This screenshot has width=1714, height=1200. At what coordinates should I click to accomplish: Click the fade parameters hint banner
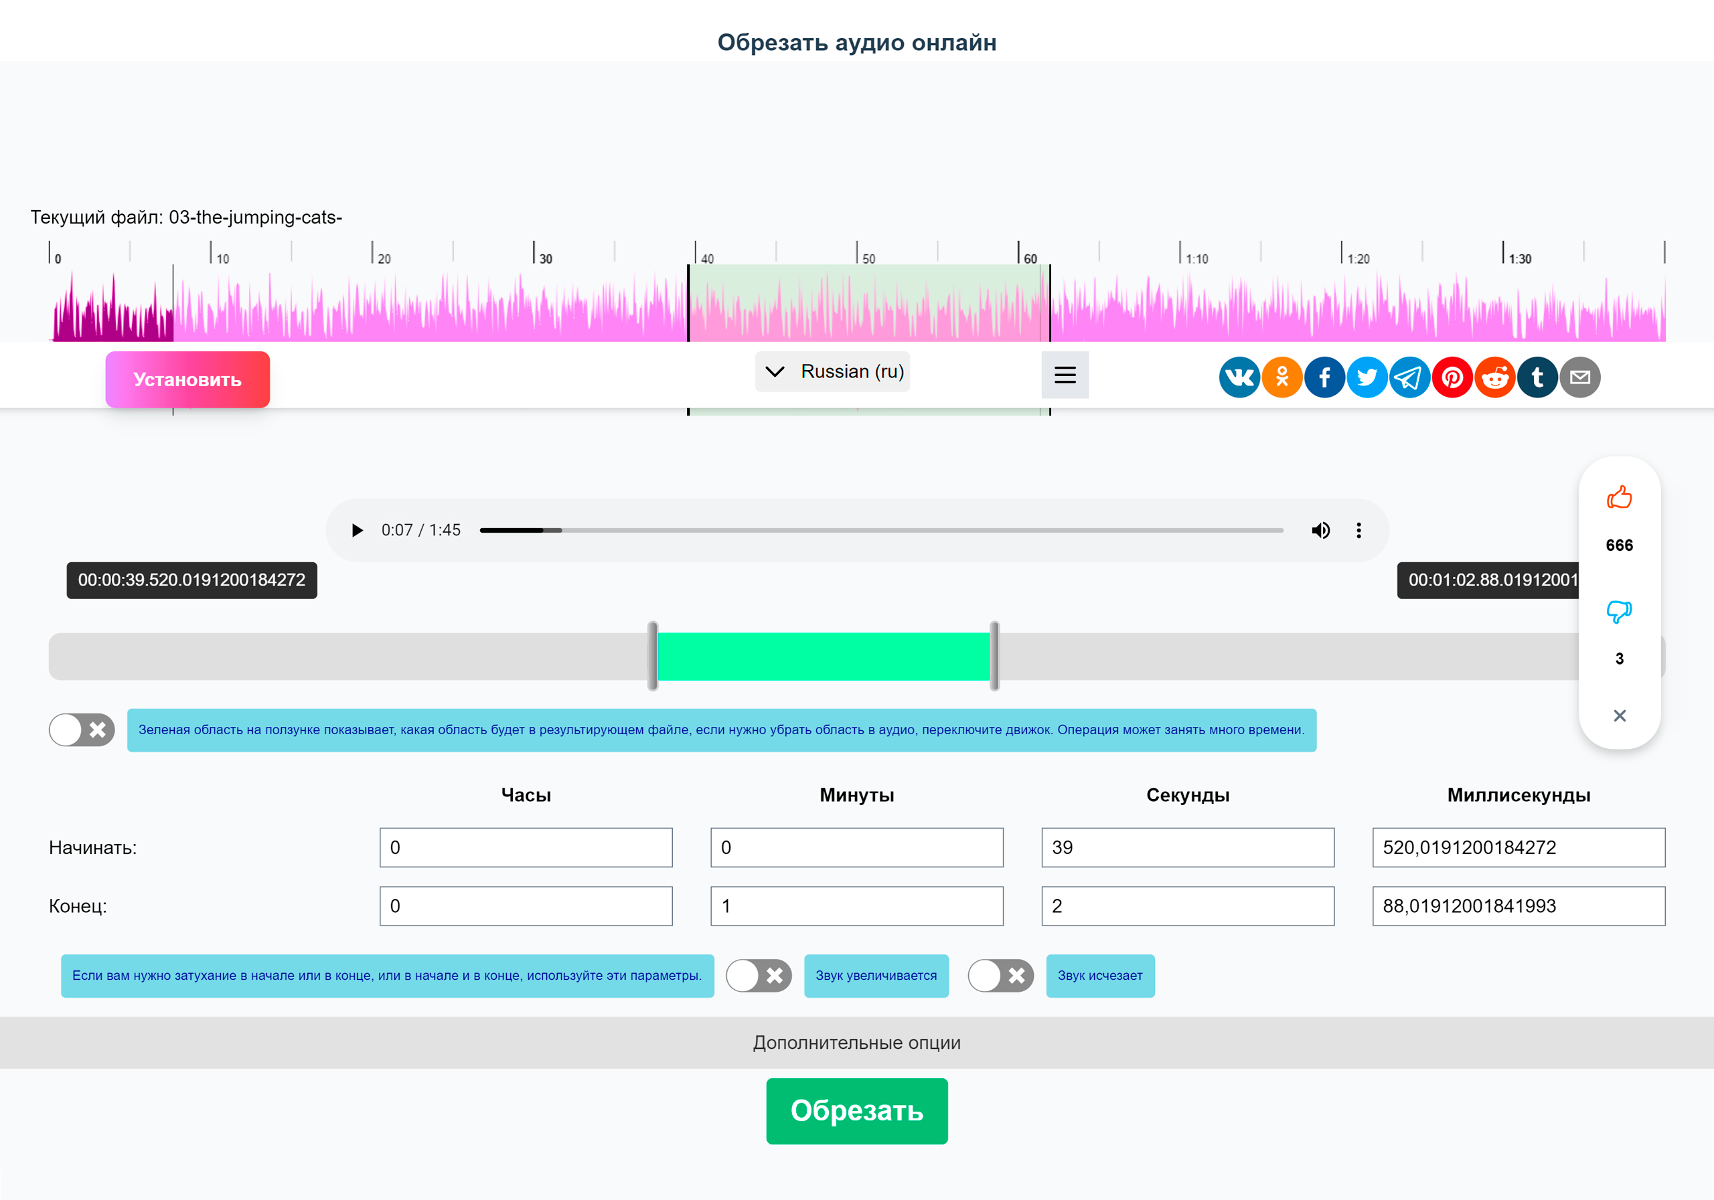point(388,975)
